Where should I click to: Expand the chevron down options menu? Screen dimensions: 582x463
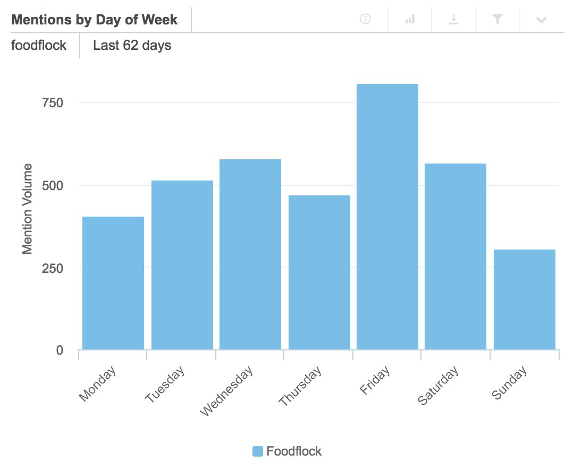click(542, 20)
